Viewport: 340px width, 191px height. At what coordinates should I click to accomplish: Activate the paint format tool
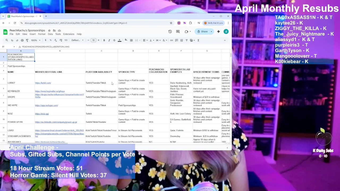[27, 40]
